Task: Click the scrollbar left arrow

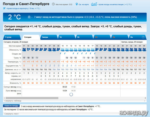Action: pos(4,98)
